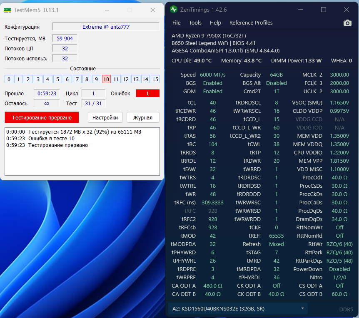The image size is (359, 318).
Task: Click the Speed value '6000 MT/s'
Action: (x=213, y=75)
